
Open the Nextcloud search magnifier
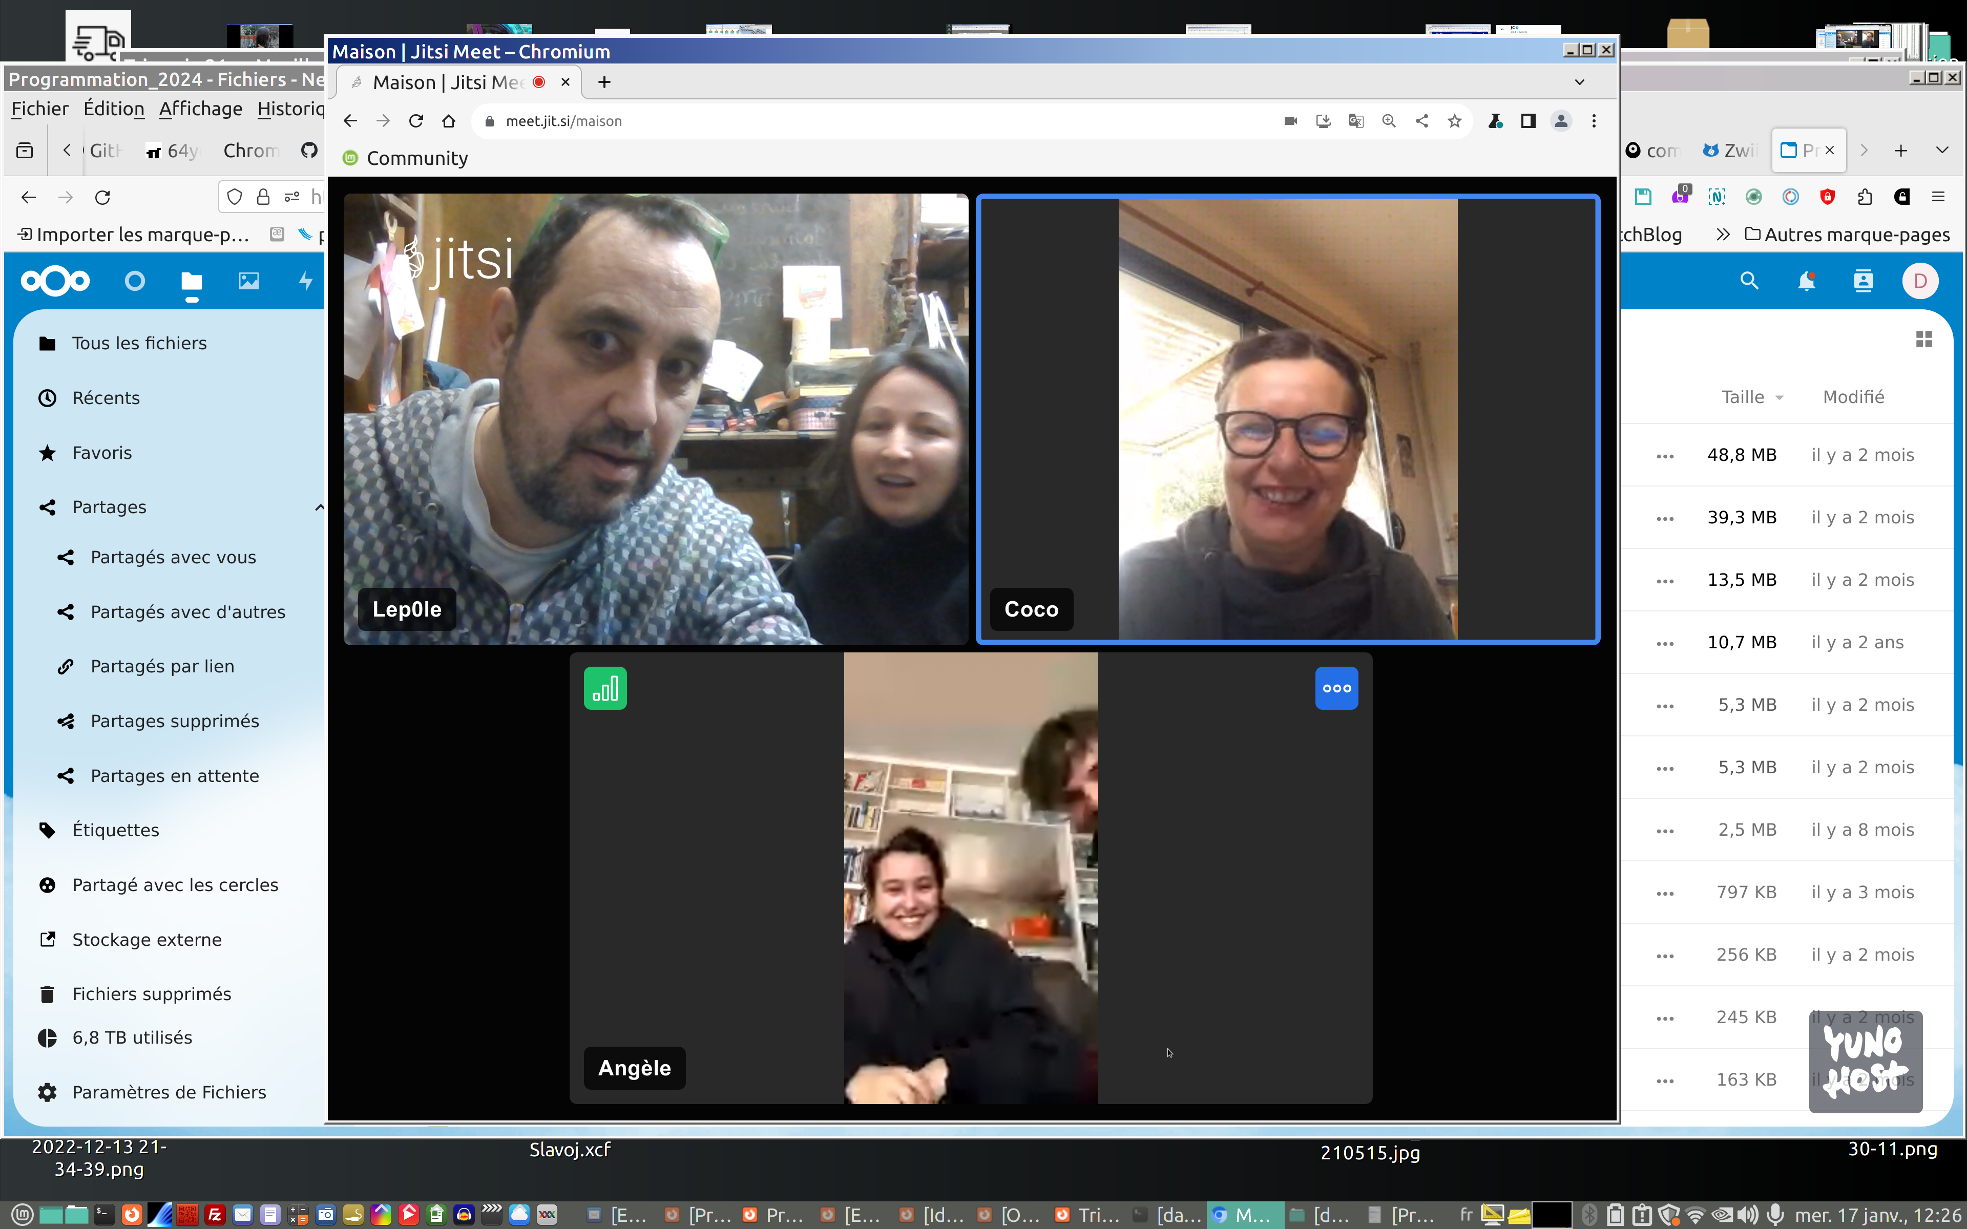click(x=1749, y=281)
